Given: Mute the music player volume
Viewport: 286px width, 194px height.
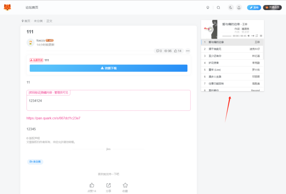Looking at the screenshot, I should 248,36.
